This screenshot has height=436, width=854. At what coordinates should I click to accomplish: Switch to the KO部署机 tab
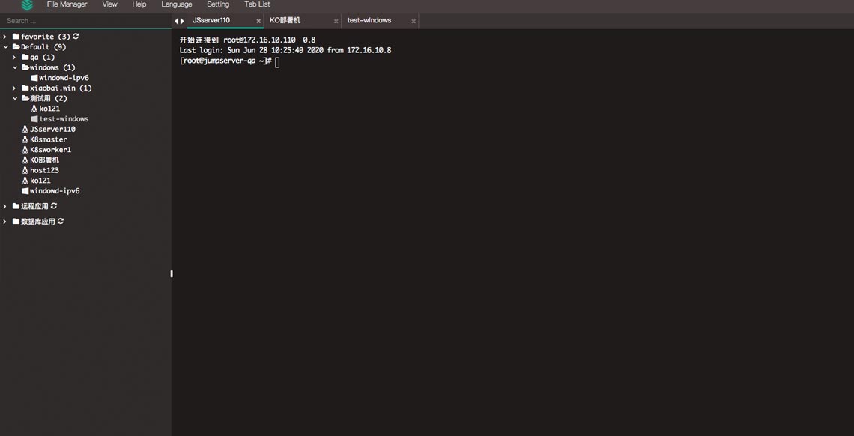click(285, 20)
